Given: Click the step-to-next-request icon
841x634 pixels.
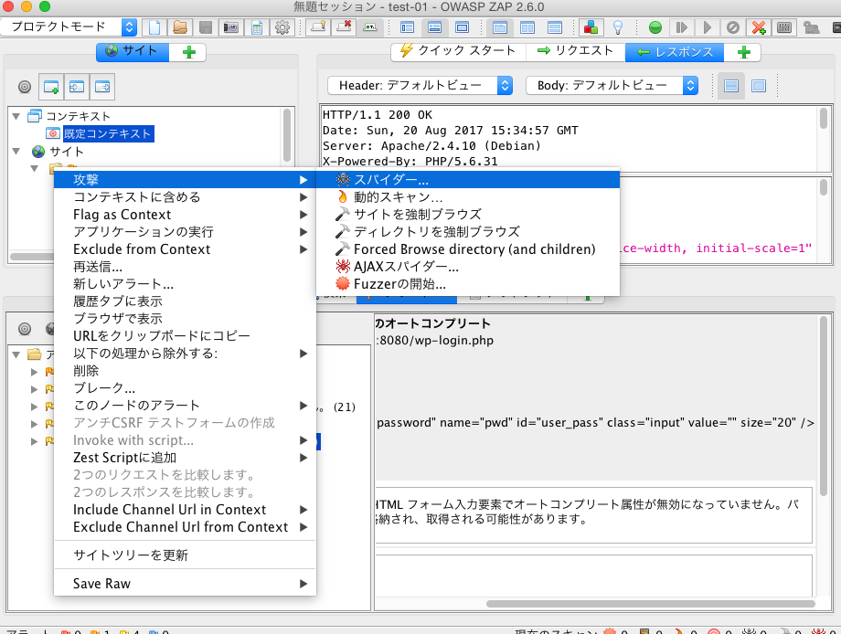Looking at the screenshot, I should pyautogui.click(x=681, y=26).
